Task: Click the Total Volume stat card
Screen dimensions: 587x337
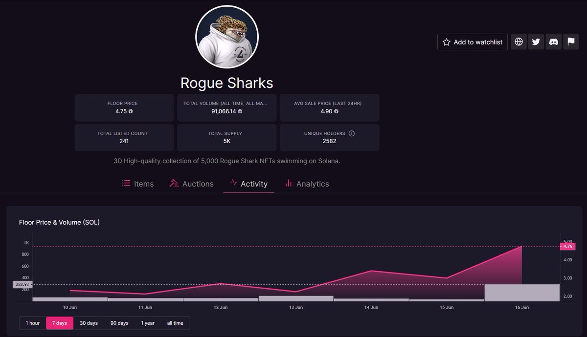Action: [227, 107]
